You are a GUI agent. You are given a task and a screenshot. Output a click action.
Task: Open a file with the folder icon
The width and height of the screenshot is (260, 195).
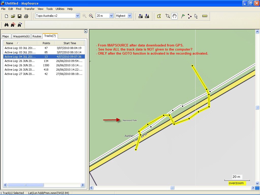[13, 16]
